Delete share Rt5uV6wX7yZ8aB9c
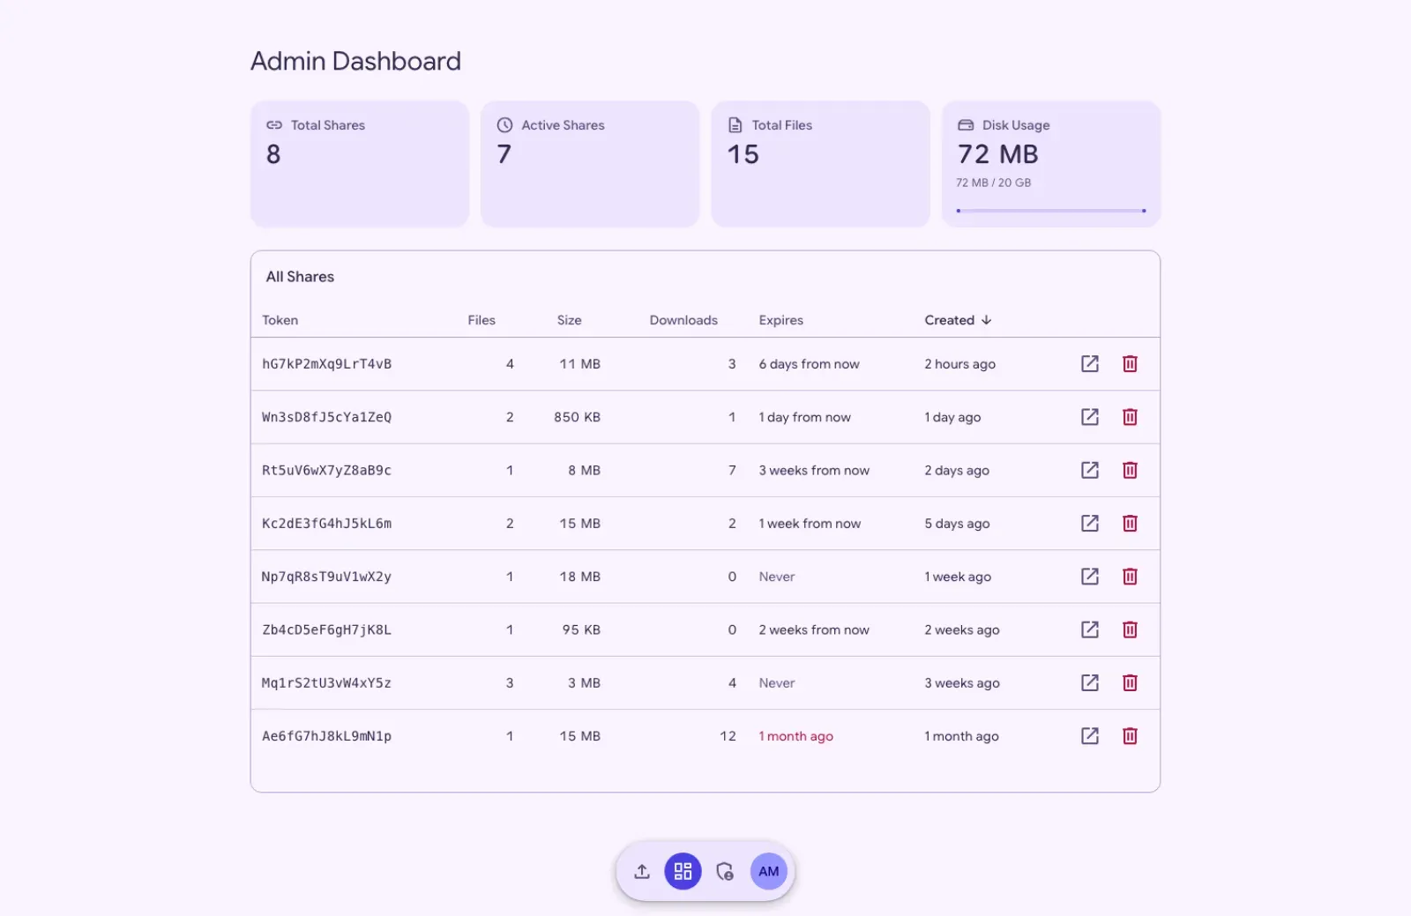The height and width of the screenshot is (916, 1411). tap(1130, 470)
